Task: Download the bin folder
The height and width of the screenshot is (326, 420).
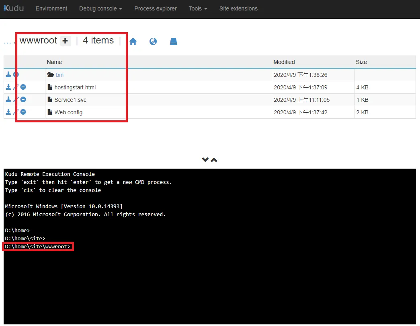Action: (x=8, y=74)
